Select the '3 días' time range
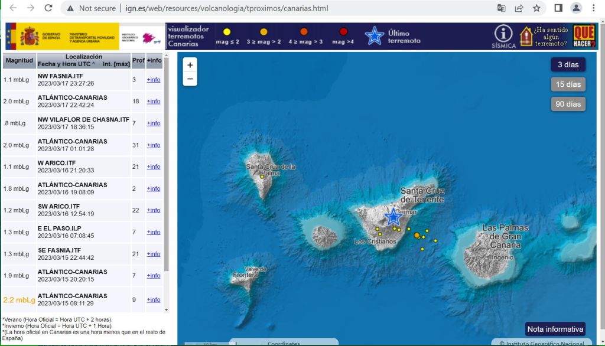 [568, 64]
